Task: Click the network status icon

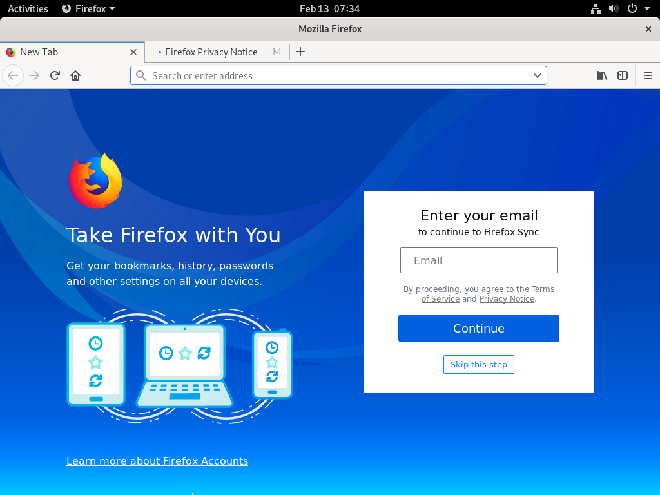Action: pos(596,8)
